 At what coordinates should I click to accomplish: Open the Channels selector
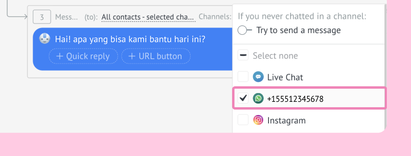[215, 17]
